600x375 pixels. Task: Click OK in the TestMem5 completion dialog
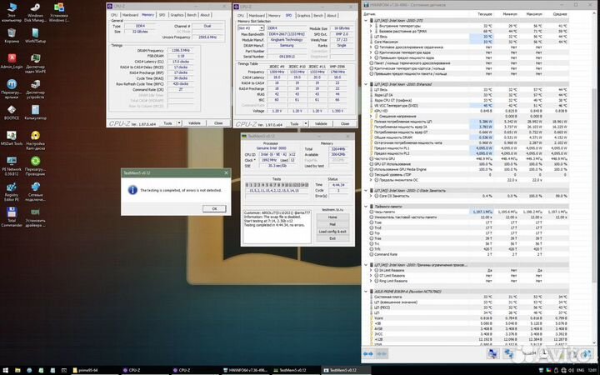click(214, 208)
